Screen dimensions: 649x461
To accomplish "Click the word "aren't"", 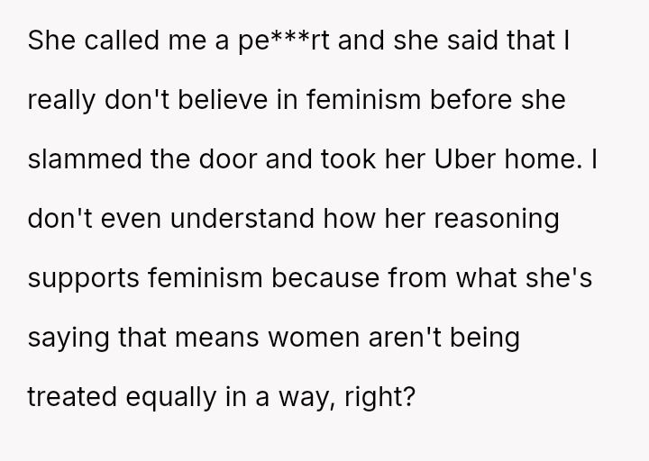I will pyautogui.click(x=405, y=338).
